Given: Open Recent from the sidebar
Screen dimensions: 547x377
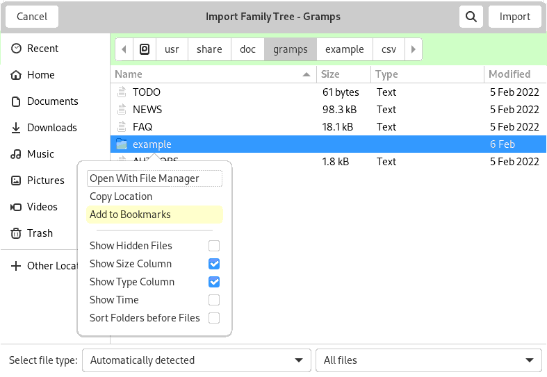Looking at the screenshot, I should 42,49.
